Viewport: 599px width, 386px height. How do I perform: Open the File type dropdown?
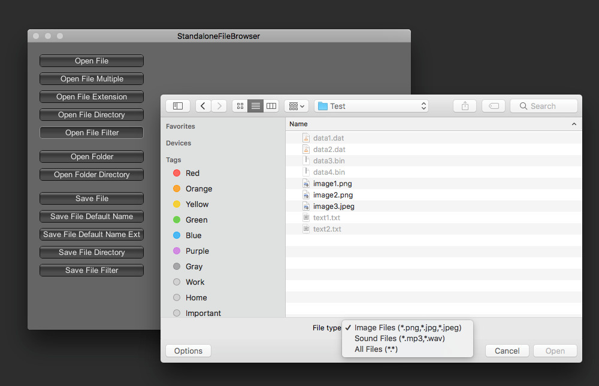tap(407, 327)
